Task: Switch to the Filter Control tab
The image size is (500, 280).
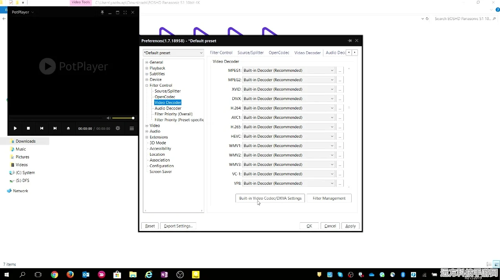Action: click(221, 53)
